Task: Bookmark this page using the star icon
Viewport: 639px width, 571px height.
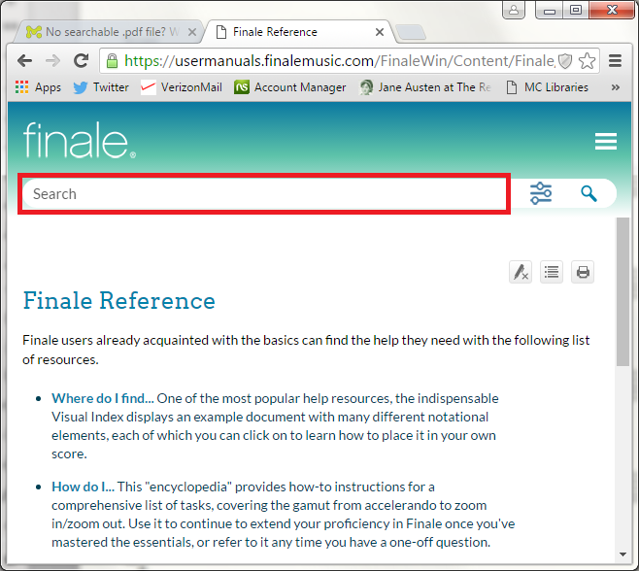Action: click(587, 61)
